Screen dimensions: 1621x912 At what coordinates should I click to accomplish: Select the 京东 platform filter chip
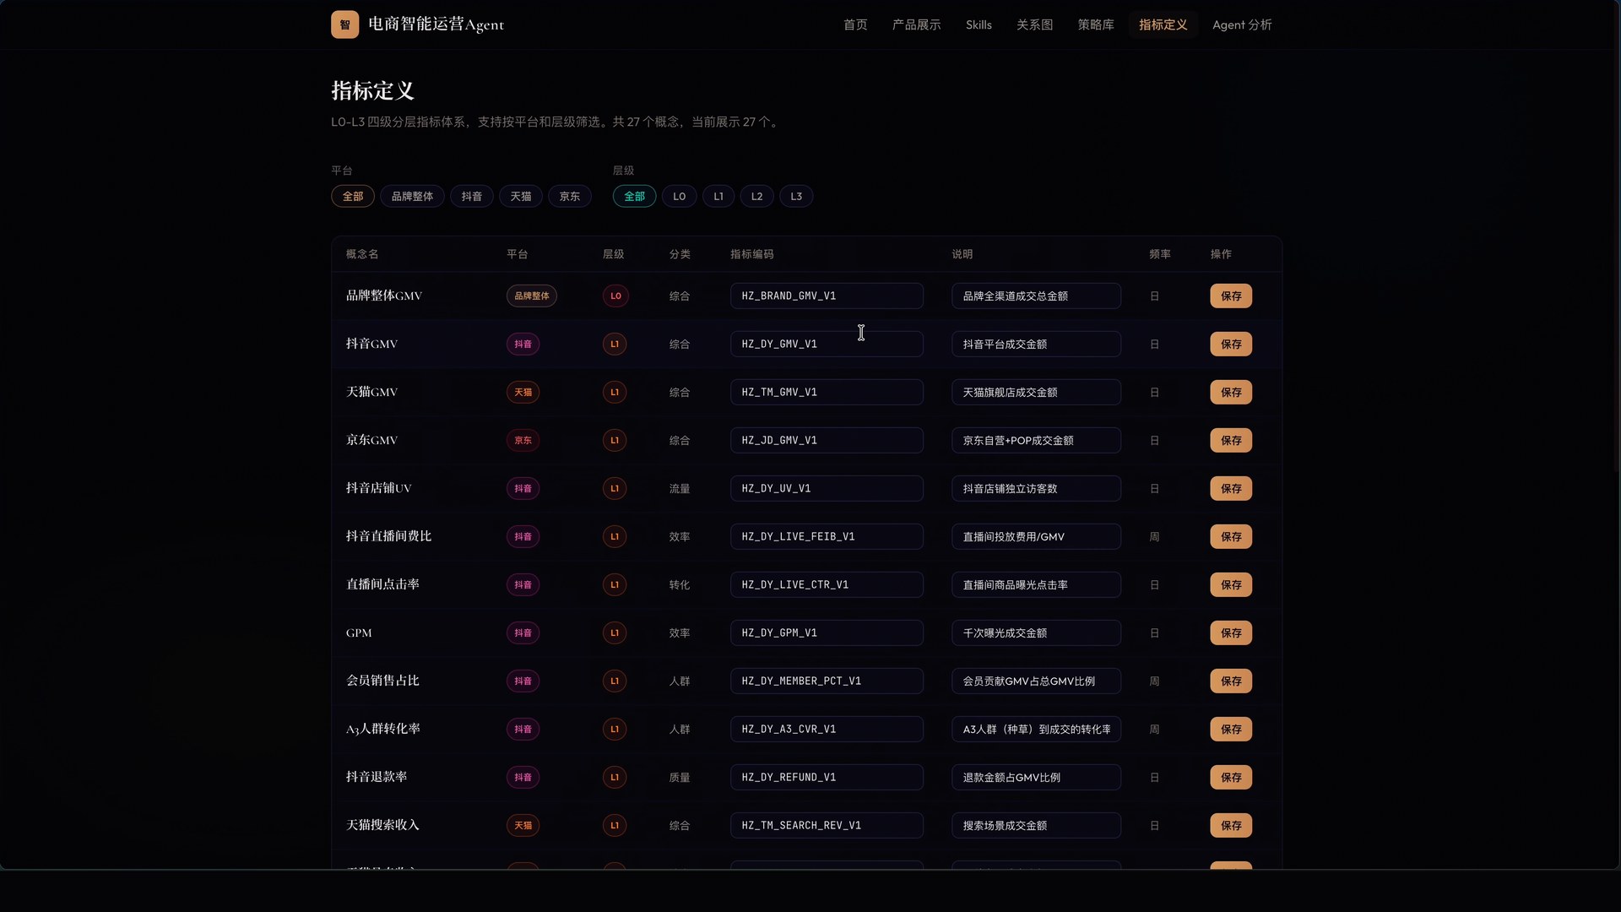click(x=570, y=196)
